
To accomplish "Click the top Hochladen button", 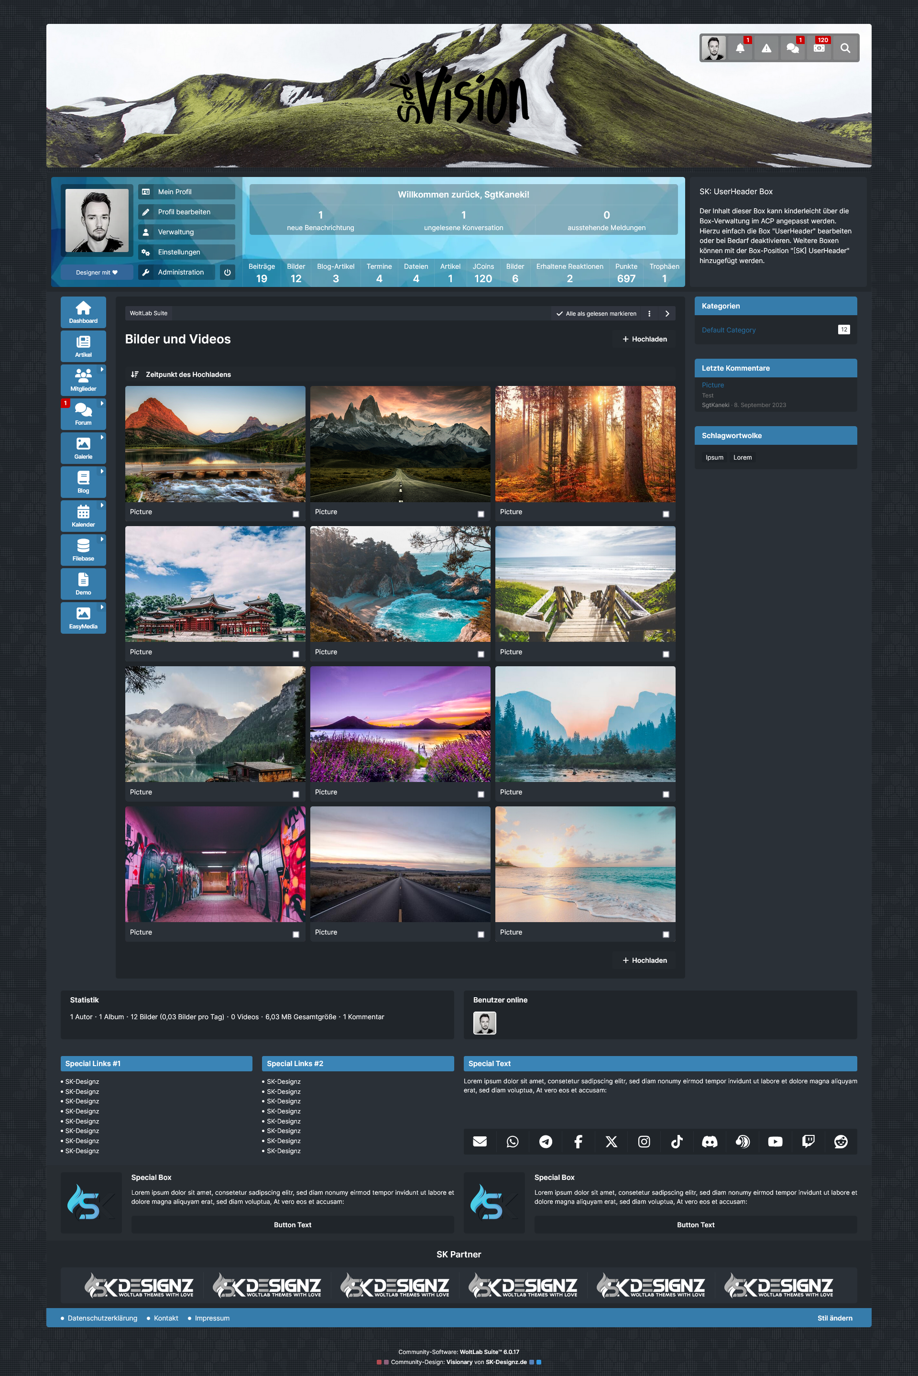I will click(x=644, y=339).
